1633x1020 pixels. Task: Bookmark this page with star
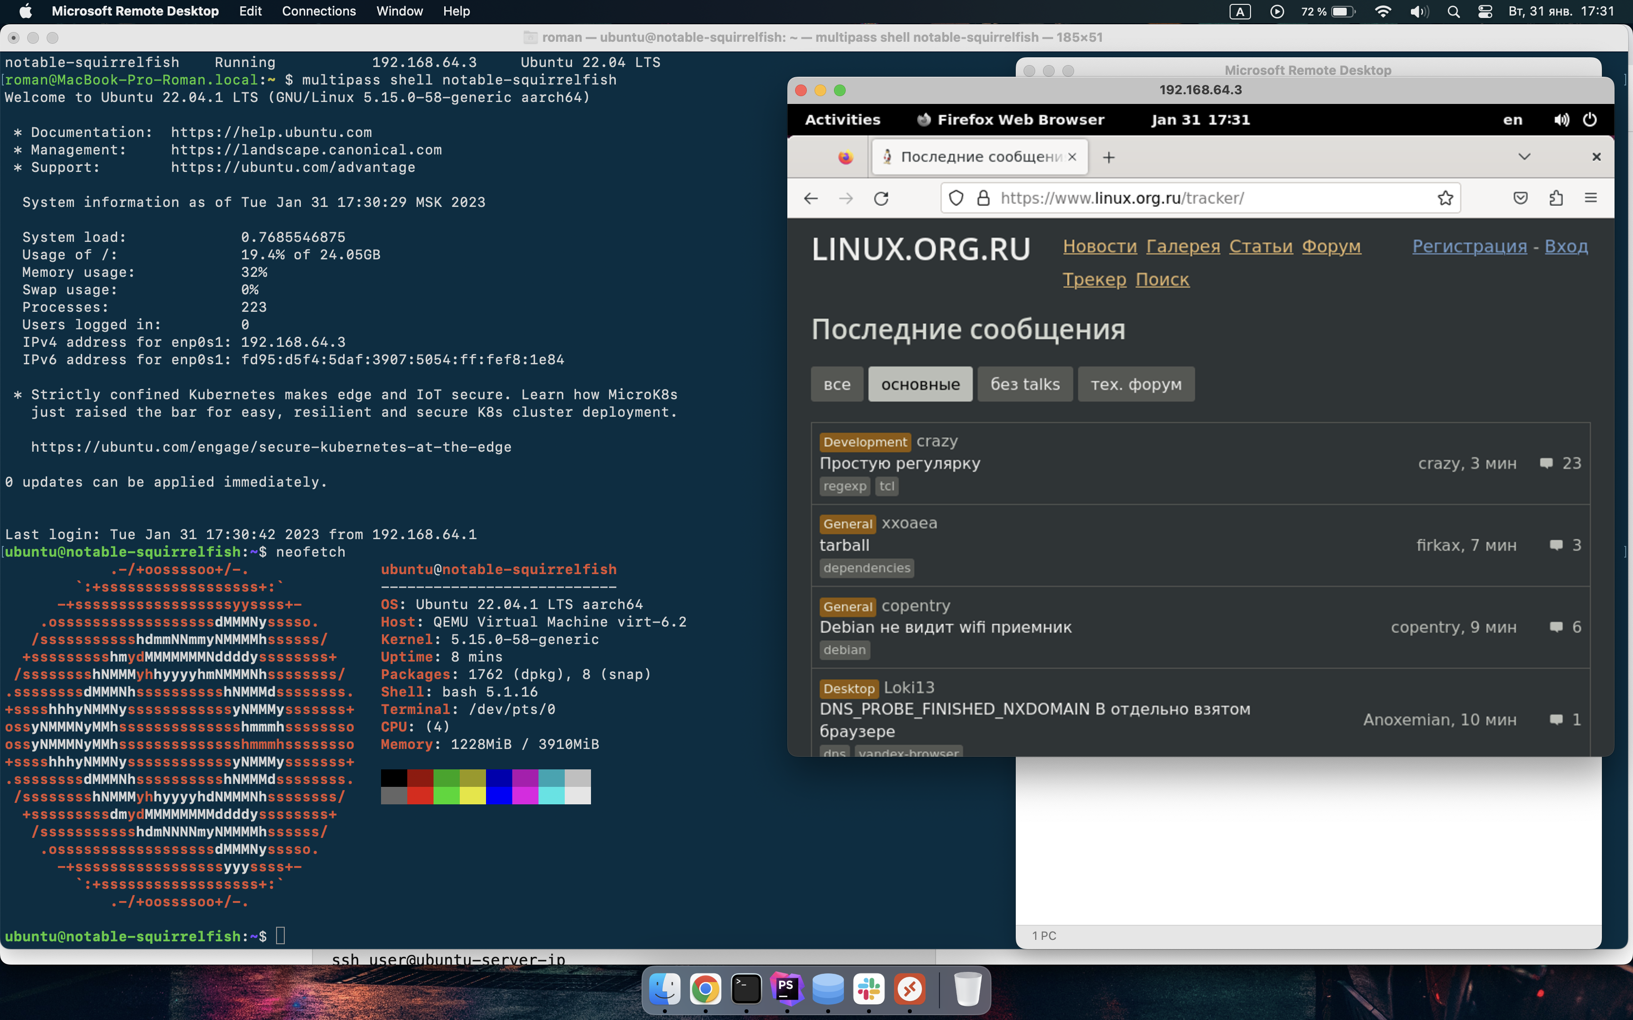(x=1445, y=198)
